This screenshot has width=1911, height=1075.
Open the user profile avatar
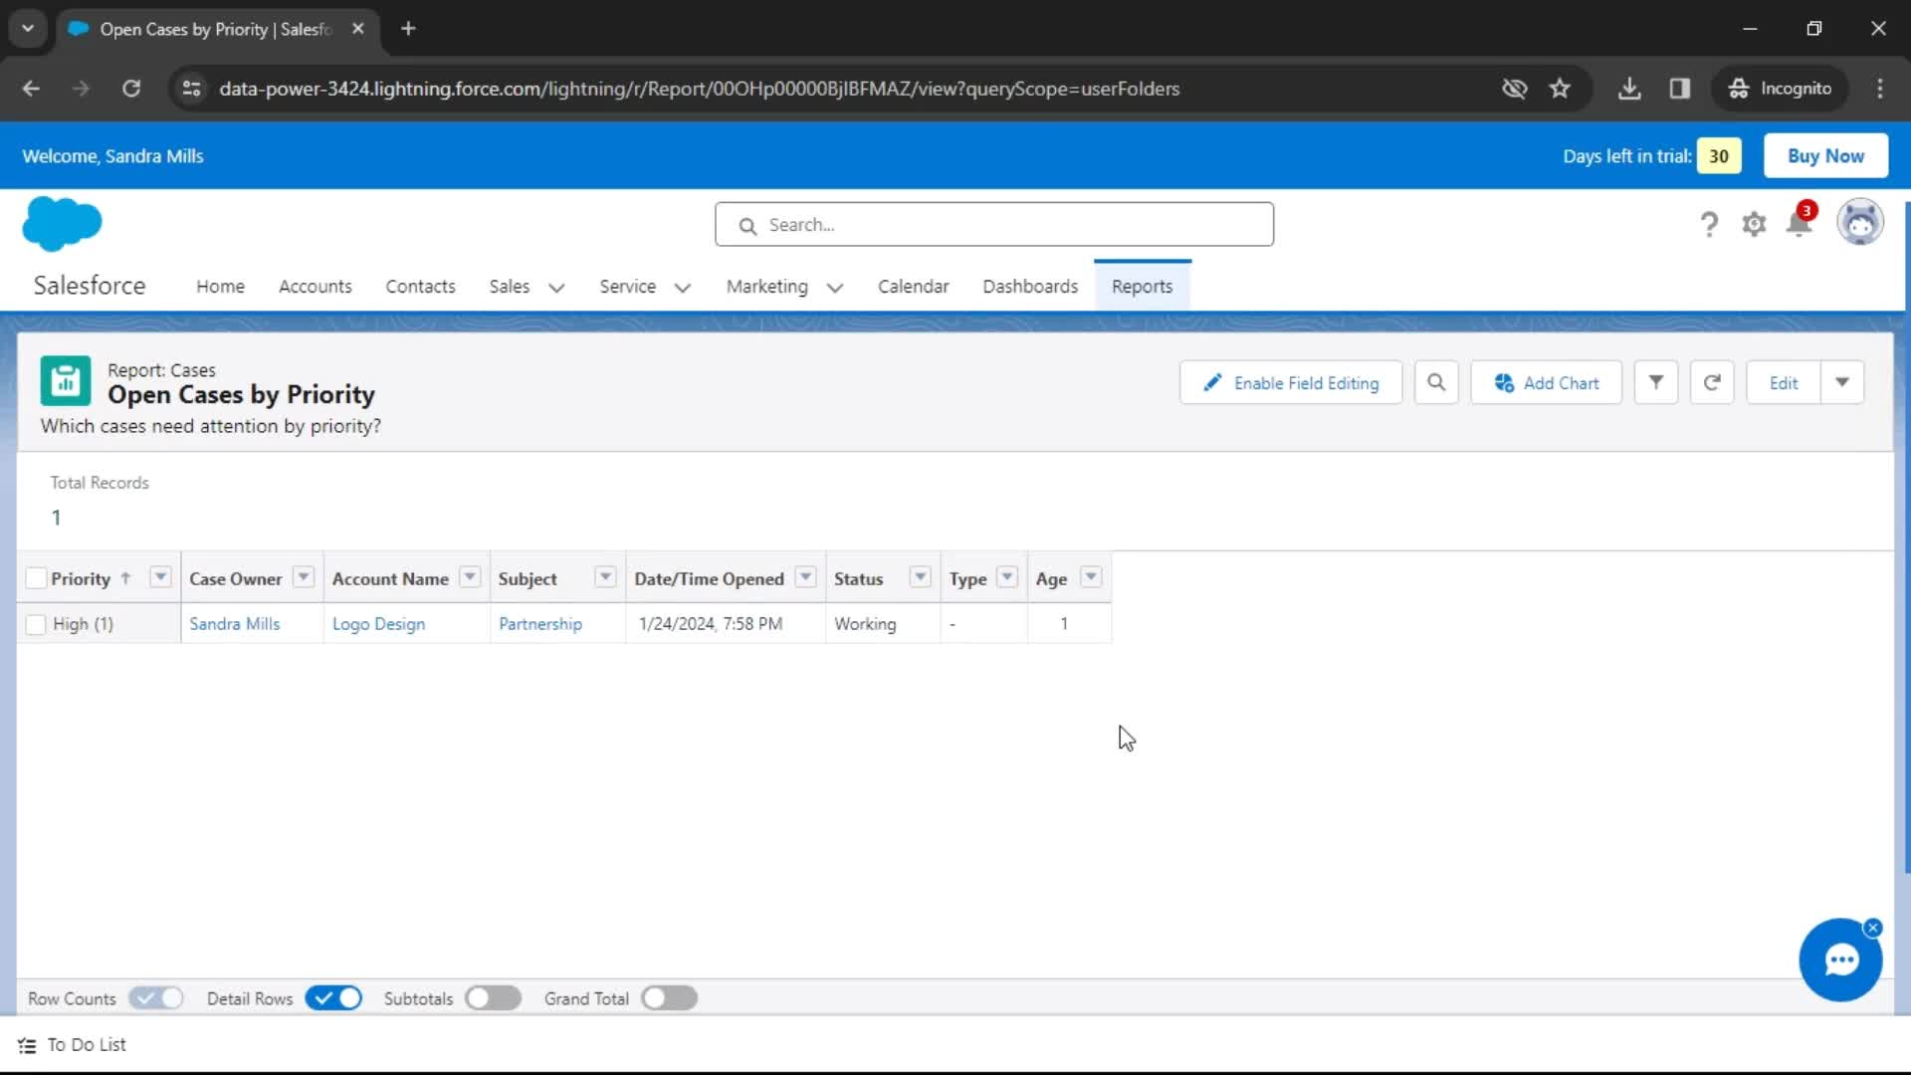coord(1859,222)
